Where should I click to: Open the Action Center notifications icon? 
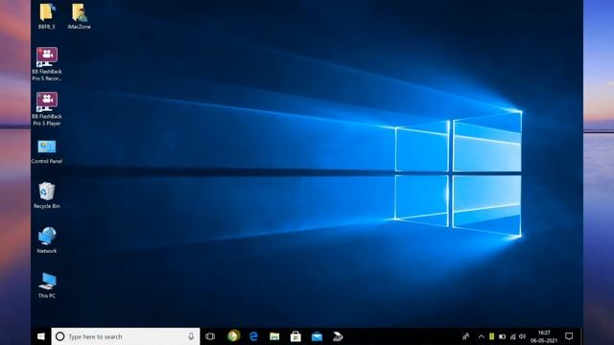(x=569, y=336)
